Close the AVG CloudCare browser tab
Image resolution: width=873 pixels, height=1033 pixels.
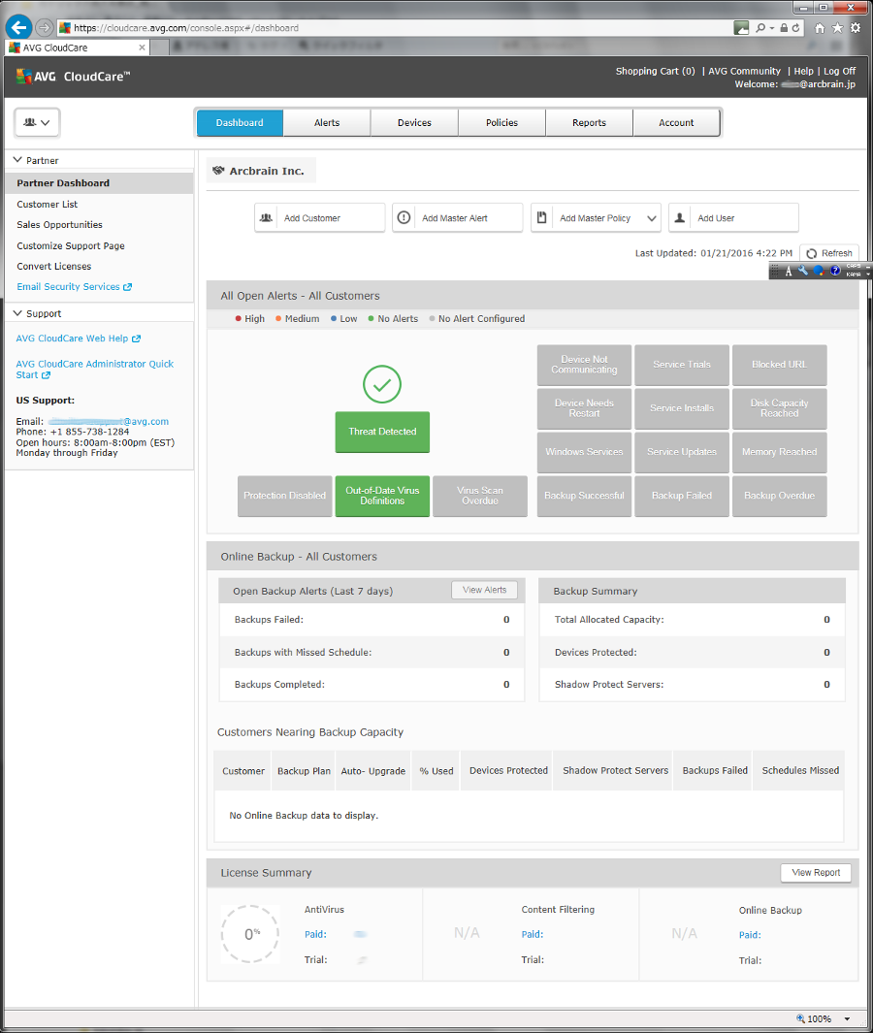pyautogui.click(x=142, y=48)
